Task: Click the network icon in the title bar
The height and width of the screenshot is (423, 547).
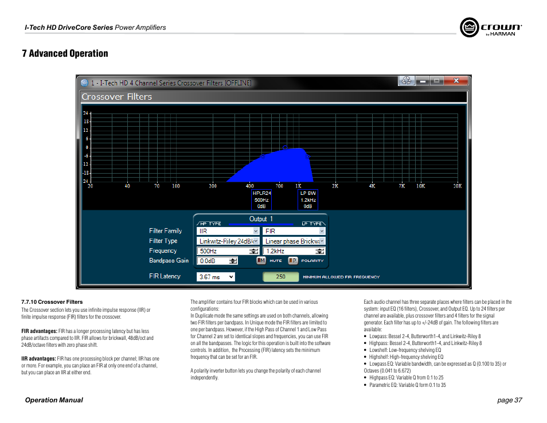Action: point(407,81)
